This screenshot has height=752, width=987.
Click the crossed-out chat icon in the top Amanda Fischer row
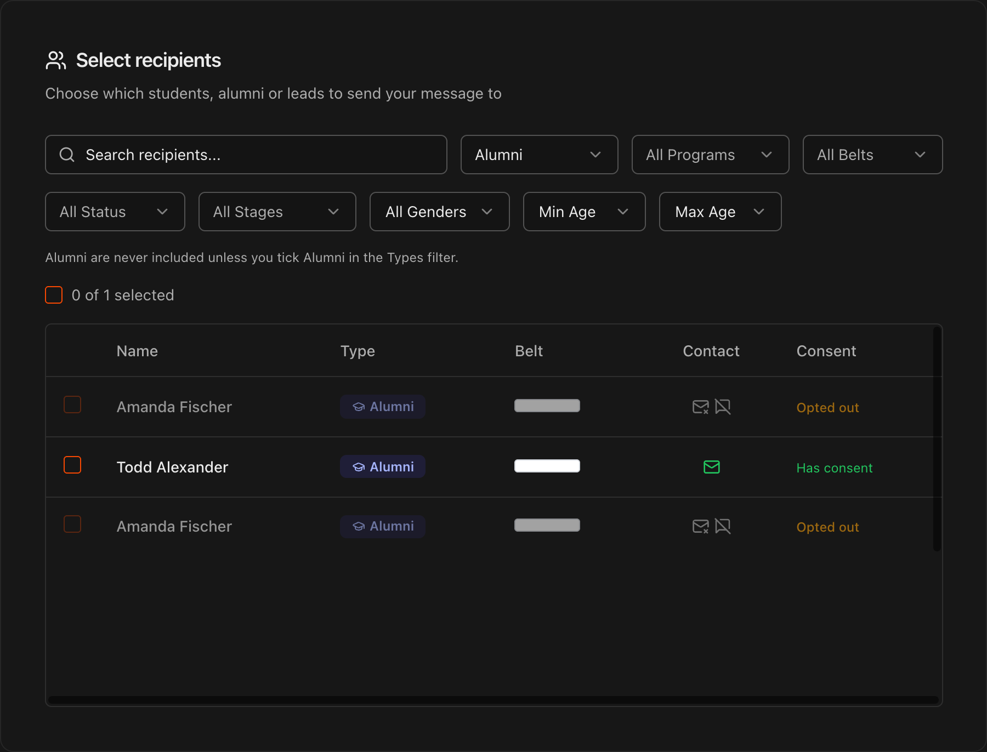(723, 407)
